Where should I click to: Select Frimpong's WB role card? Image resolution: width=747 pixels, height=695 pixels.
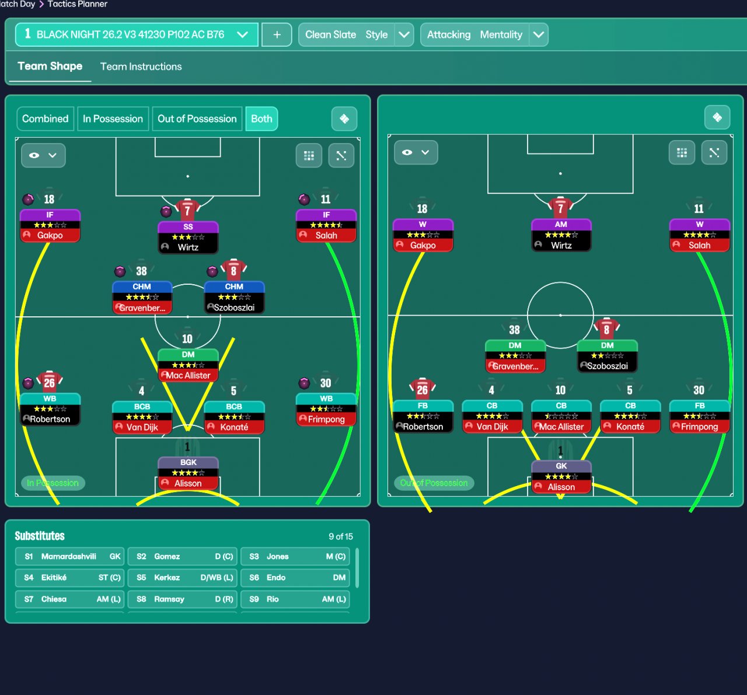326,409
